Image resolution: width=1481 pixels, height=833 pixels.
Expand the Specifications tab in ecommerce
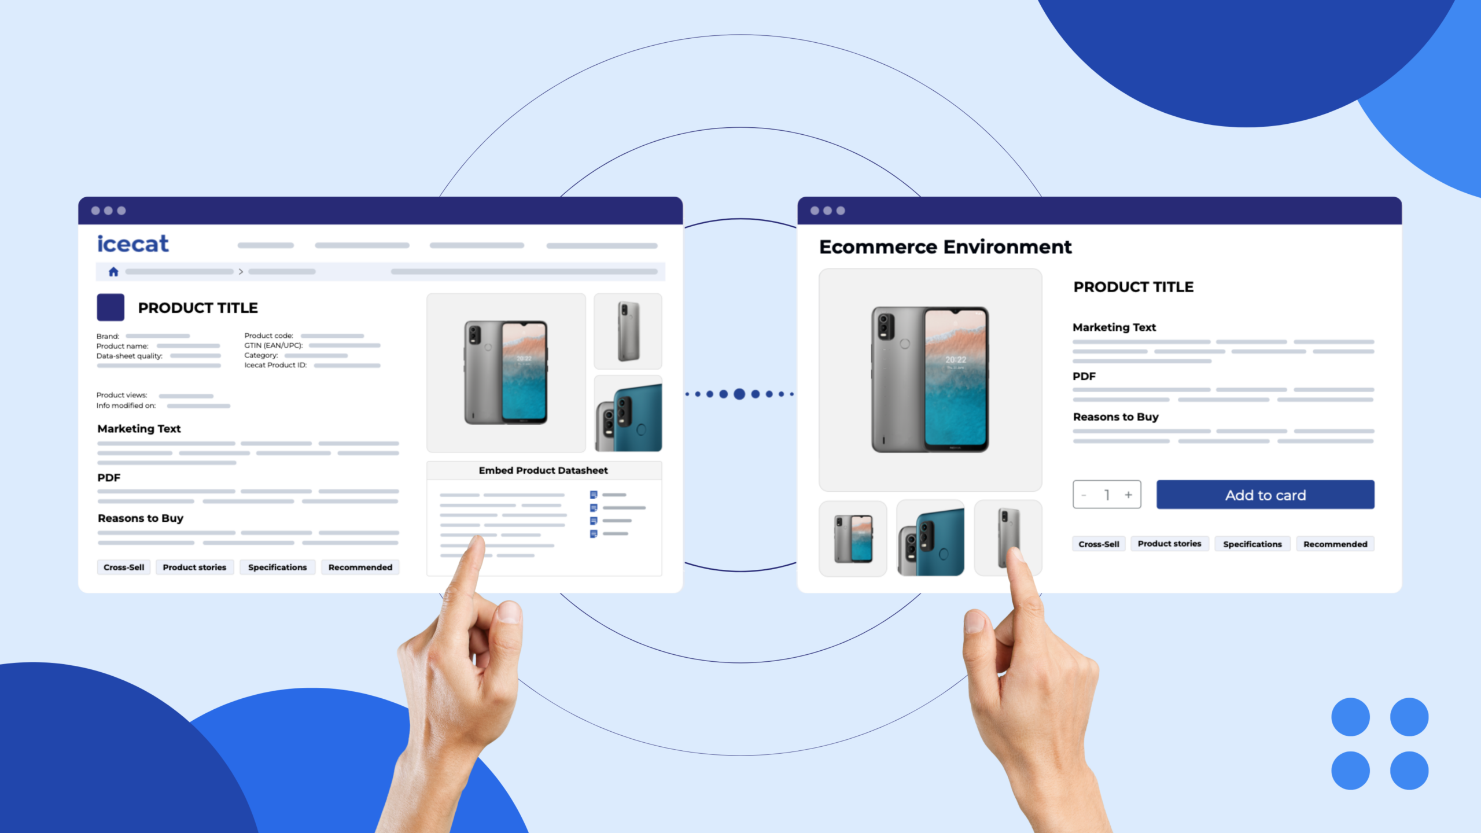pyautogui.click(x=1253, y=543)
